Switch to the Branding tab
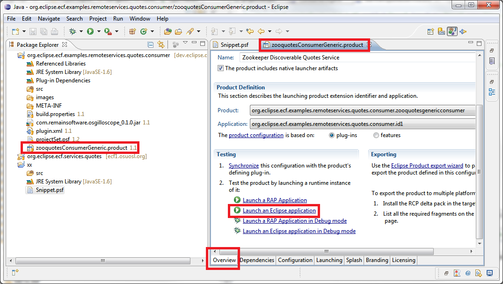This screenshot has width=503, height=284. pyautogui.click(x=377, y=260)
